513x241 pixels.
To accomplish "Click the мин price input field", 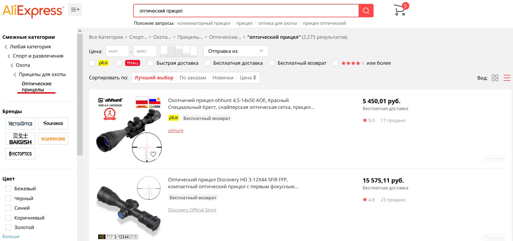I will click(117, 51).
